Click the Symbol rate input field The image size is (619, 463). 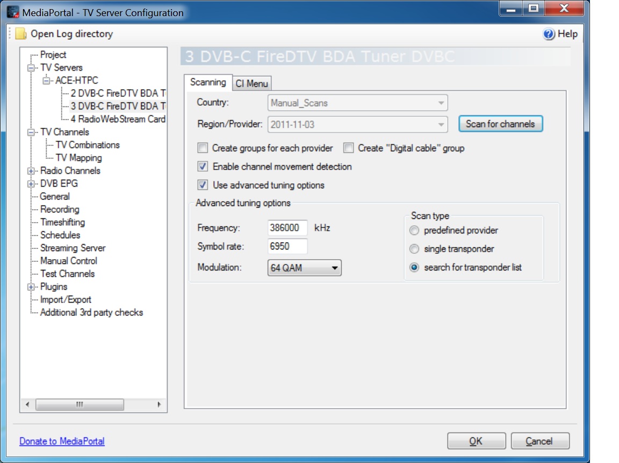(x=287, y=246)
